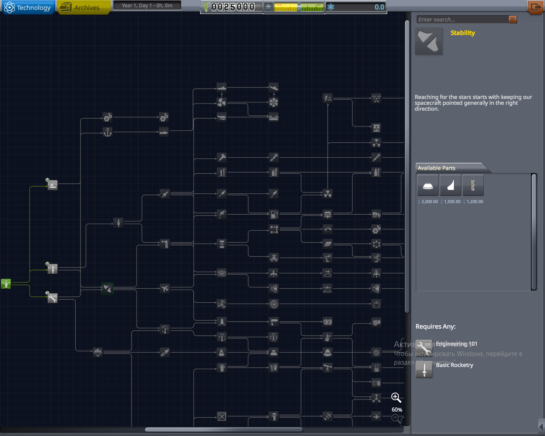Select the fuel pump station node
The height and width of the screenshot is (436, 545).
tap(274, 214)
